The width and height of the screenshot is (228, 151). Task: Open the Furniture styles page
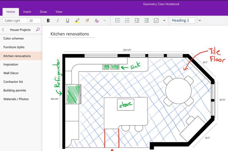(x=21, y=47)
